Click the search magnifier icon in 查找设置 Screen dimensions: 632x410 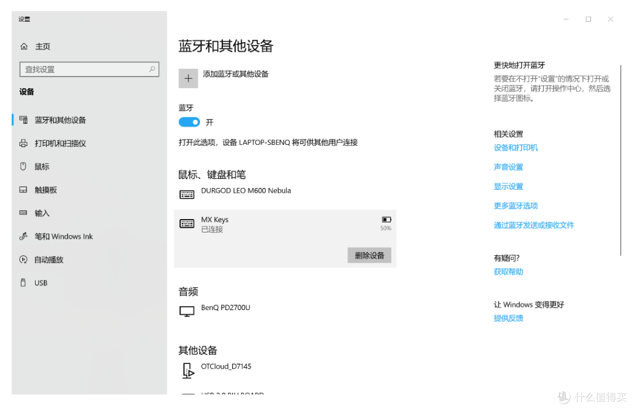tap(152, 69)
